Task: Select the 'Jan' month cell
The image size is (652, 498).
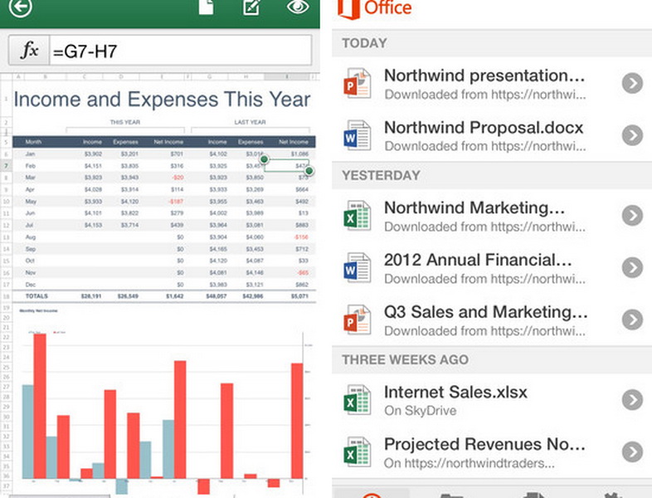Action: 30,154
